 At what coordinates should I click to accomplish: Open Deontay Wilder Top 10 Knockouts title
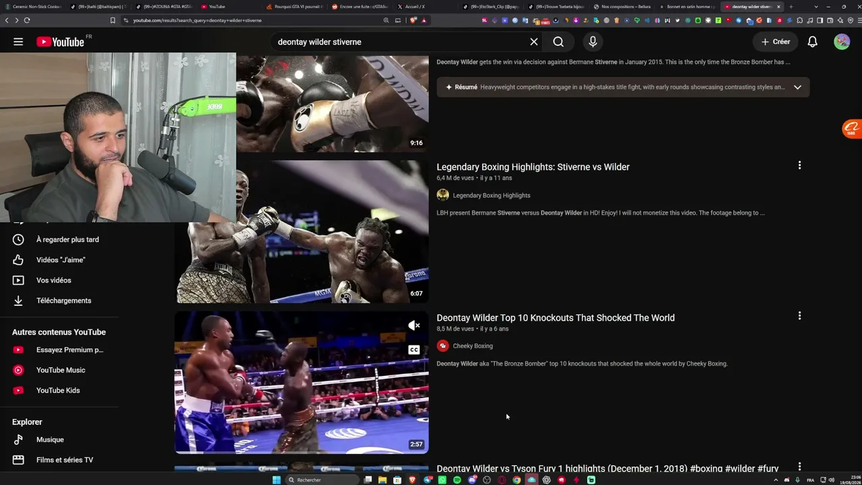click(x=556, y=318)
